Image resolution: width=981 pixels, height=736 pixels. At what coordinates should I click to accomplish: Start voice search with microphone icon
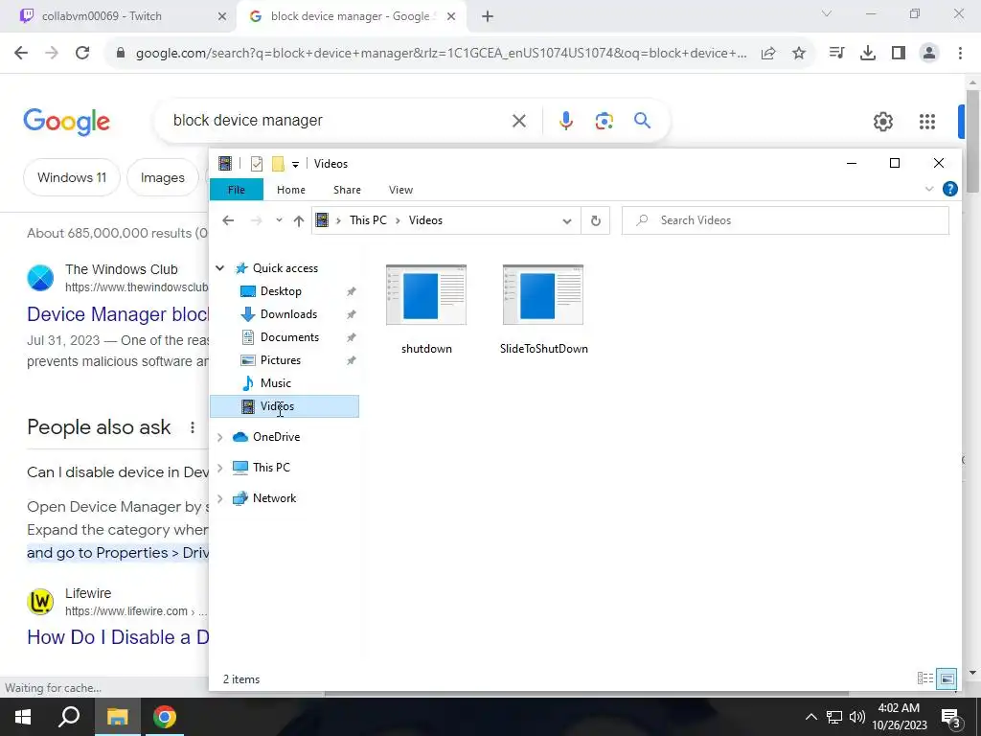pos(565,121)
